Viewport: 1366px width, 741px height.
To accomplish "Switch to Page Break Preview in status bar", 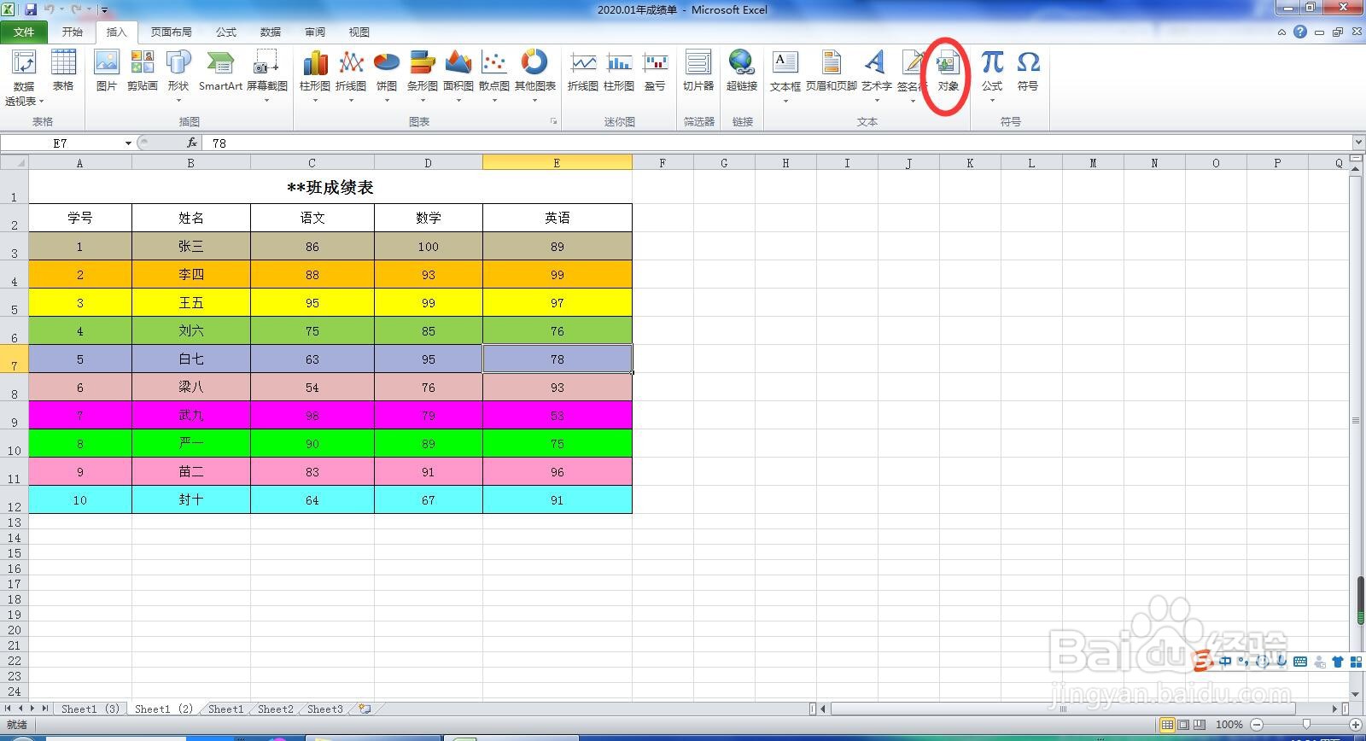I will tap(1199, 725).
